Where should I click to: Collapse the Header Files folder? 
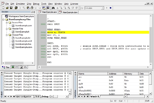7,29
